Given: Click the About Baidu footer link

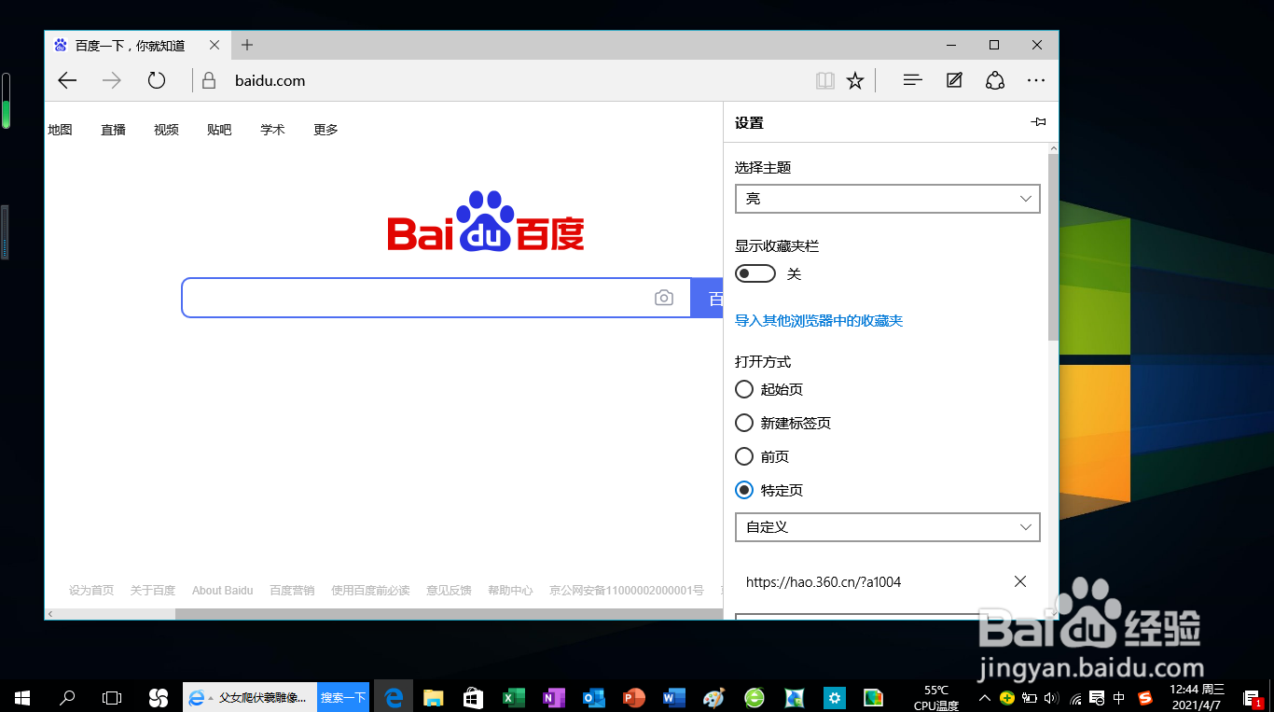Looking at the screenshot, I should tap(222, 590).
